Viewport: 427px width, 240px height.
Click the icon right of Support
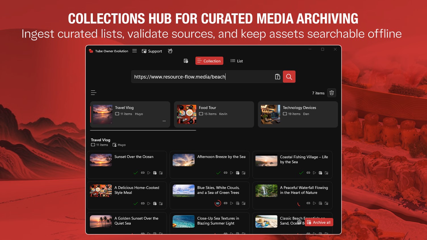[x=170, y=51]
